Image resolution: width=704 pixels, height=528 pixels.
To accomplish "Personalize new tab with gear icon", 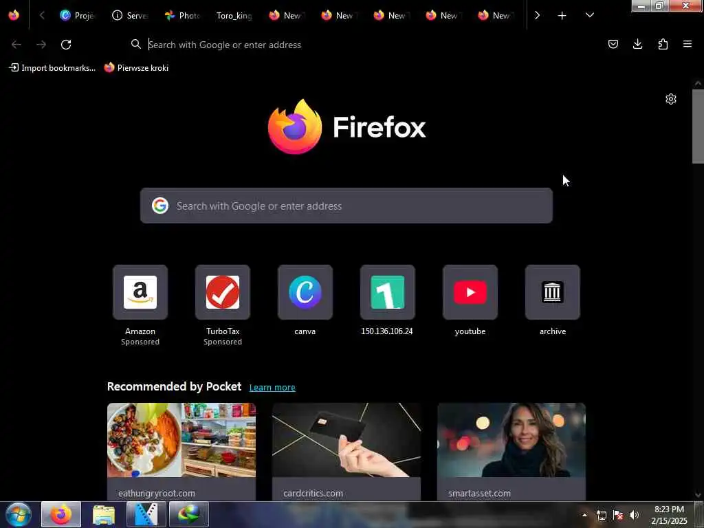I will [671, 99].
